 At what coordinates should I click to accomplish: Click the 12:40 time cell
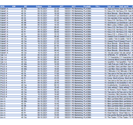[x=57, y=108]
